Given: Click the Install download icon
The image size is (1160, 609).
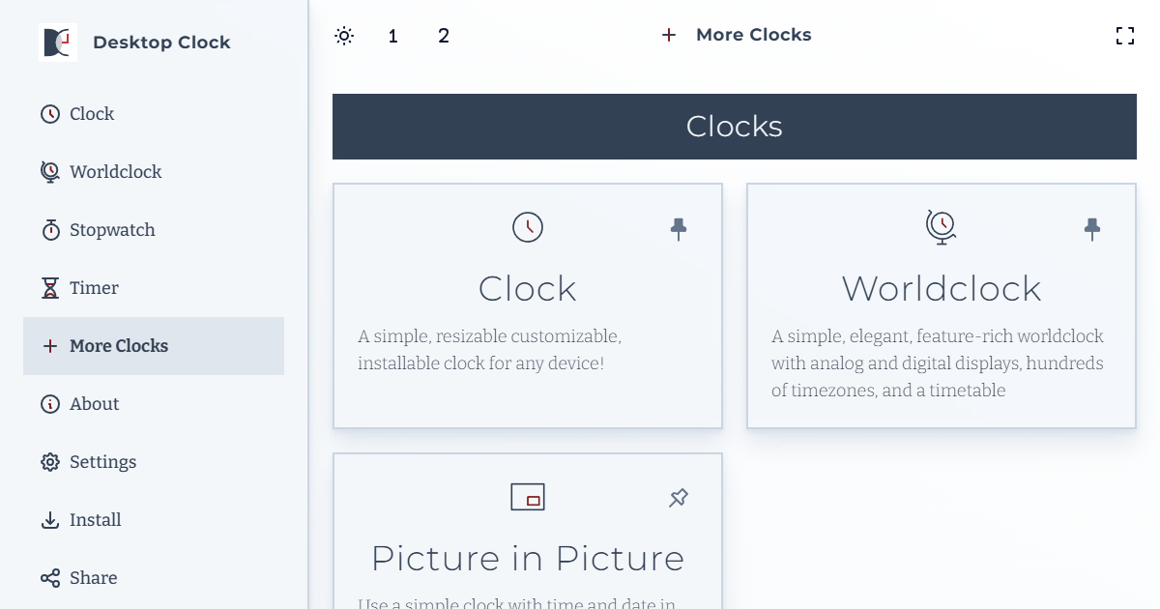Looking at the screenshot, I should coord(50,519).
